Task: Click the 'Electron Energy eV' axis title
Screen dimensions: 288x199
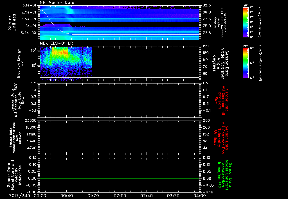Action: (x=20, y=63)
